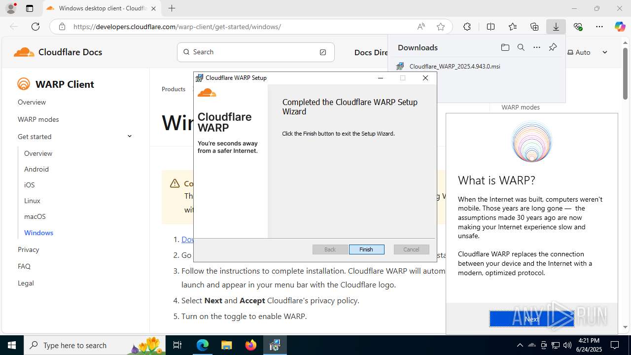Search downloads with magnifier icon
Image resolution: width=631 pixels, height=355 pixels.
coord(521,47)
